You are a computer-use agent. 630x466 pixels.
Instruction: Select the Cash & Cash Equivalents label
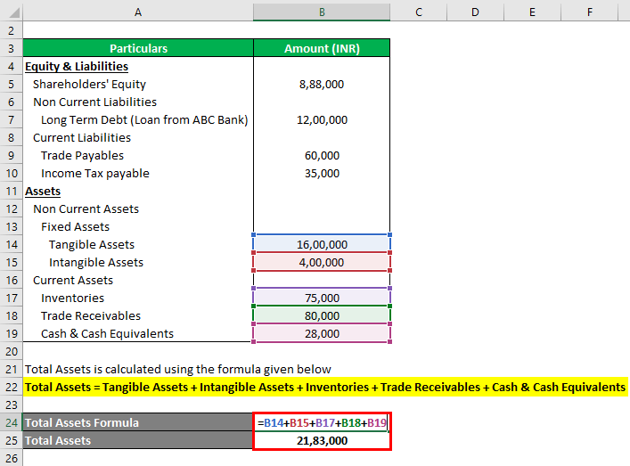(x=107, y=333)
